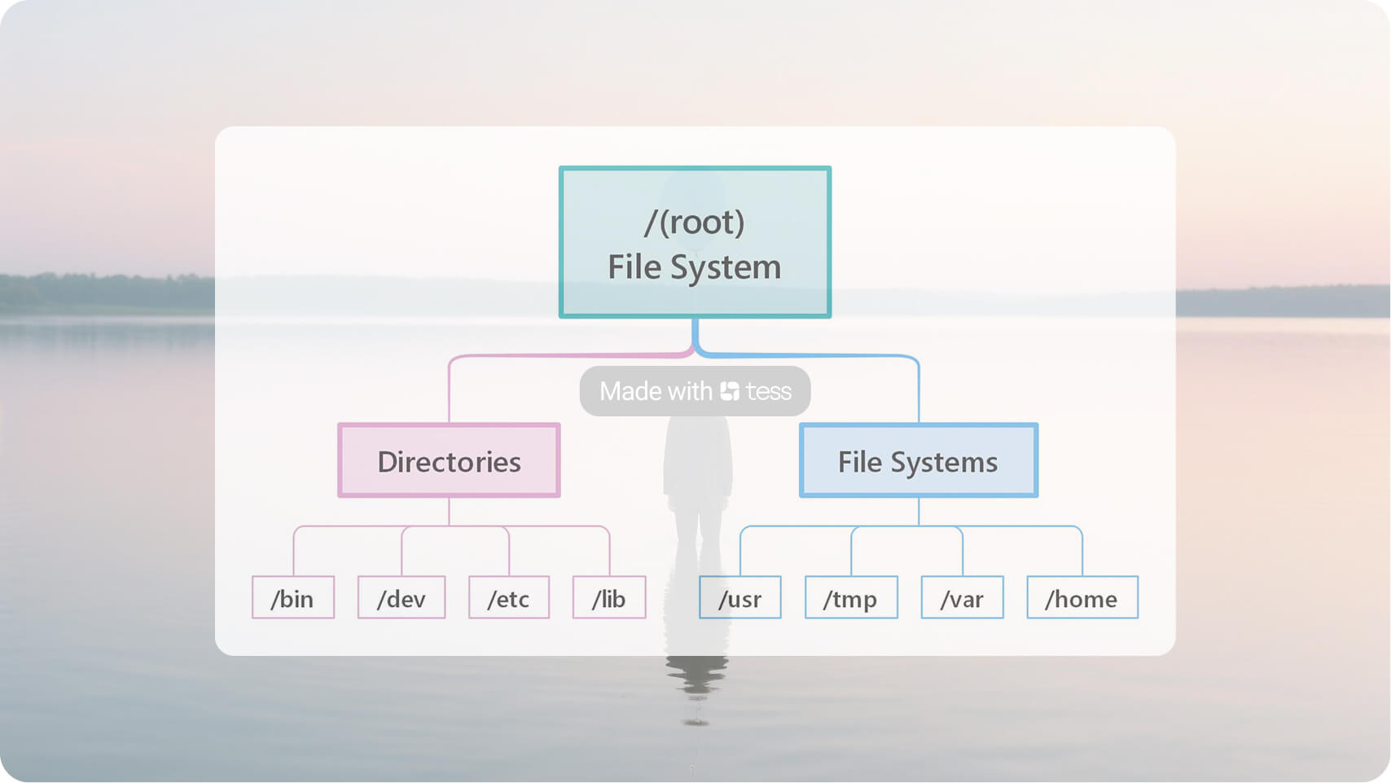Select the /bin directory box
Screen dimensions: 1391x783
pyautogui.click(x=292, y=598)
